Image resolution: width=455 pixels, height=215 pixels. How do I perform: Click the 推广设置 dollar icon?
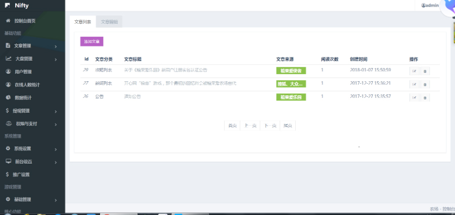click(x=7, y=175)
